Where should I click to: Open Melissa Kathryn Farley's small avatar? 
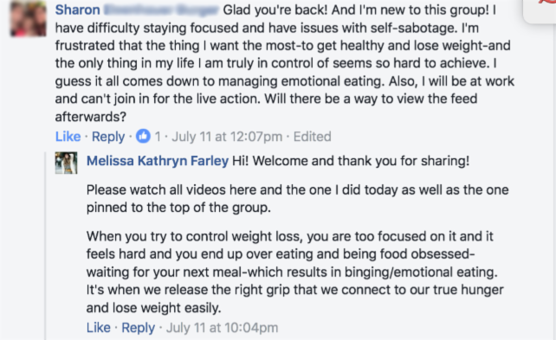tap(66, 163)
